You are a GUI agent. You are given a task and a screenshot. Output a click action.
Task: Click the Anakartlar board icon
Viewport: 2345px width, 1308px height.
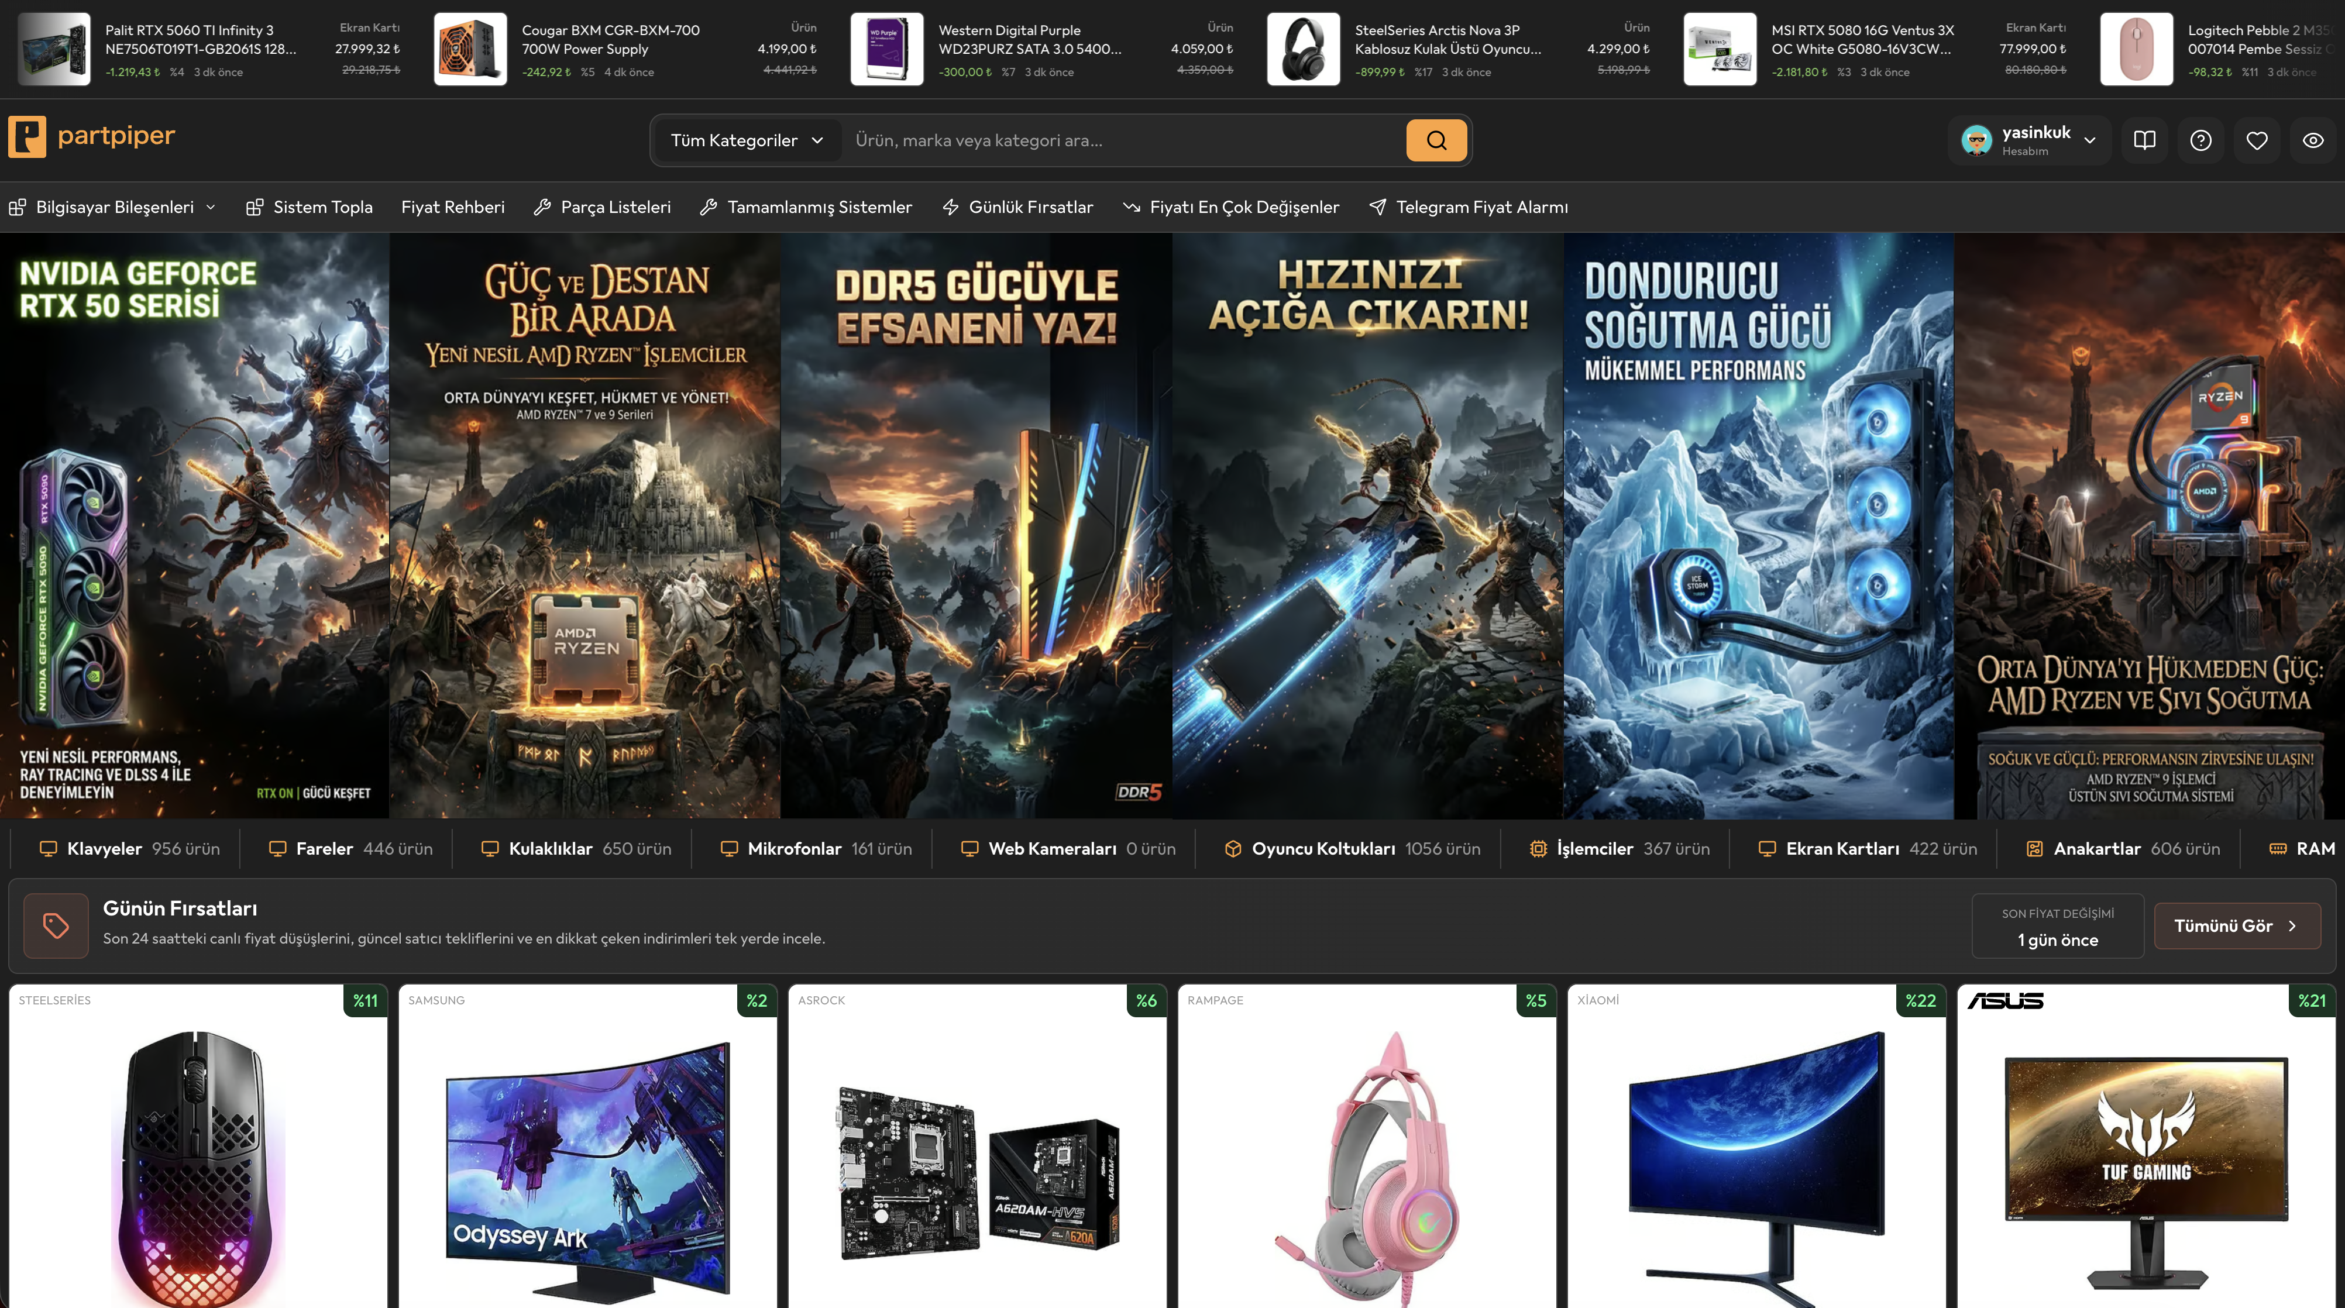(2034, 848)
